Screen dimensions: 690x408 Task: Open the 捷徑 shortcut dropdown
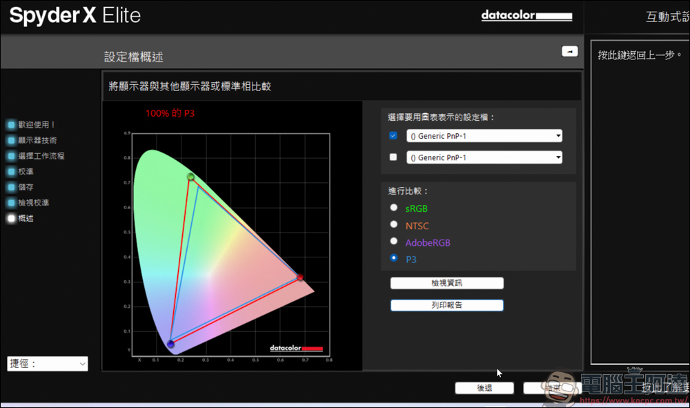click(x=48, y=364)
